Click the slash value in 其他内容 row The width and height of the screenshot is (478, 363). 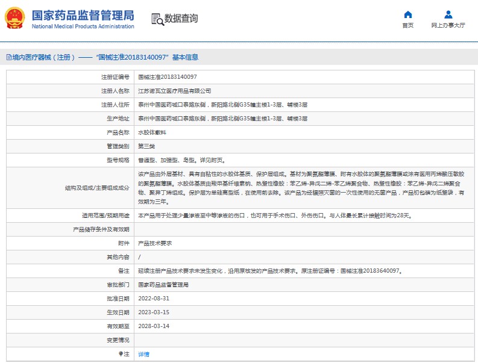[139, 257]
